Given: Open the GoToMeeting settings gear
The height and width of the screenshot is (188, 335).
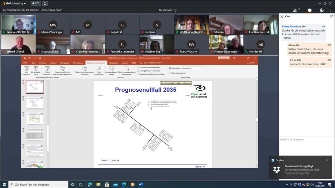Looking at the screenshot, I should pos(322,10).
